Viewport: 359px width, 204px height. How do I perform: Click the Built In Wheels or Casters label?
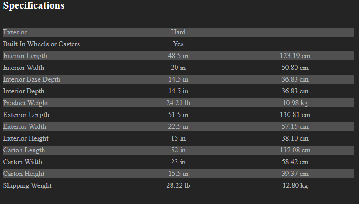tap(41, 44)
